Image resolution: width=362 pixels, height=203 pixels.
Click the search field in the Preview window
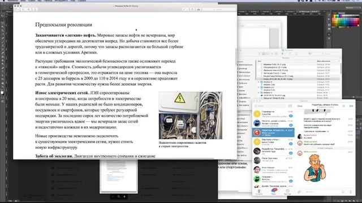click(219, 9)
